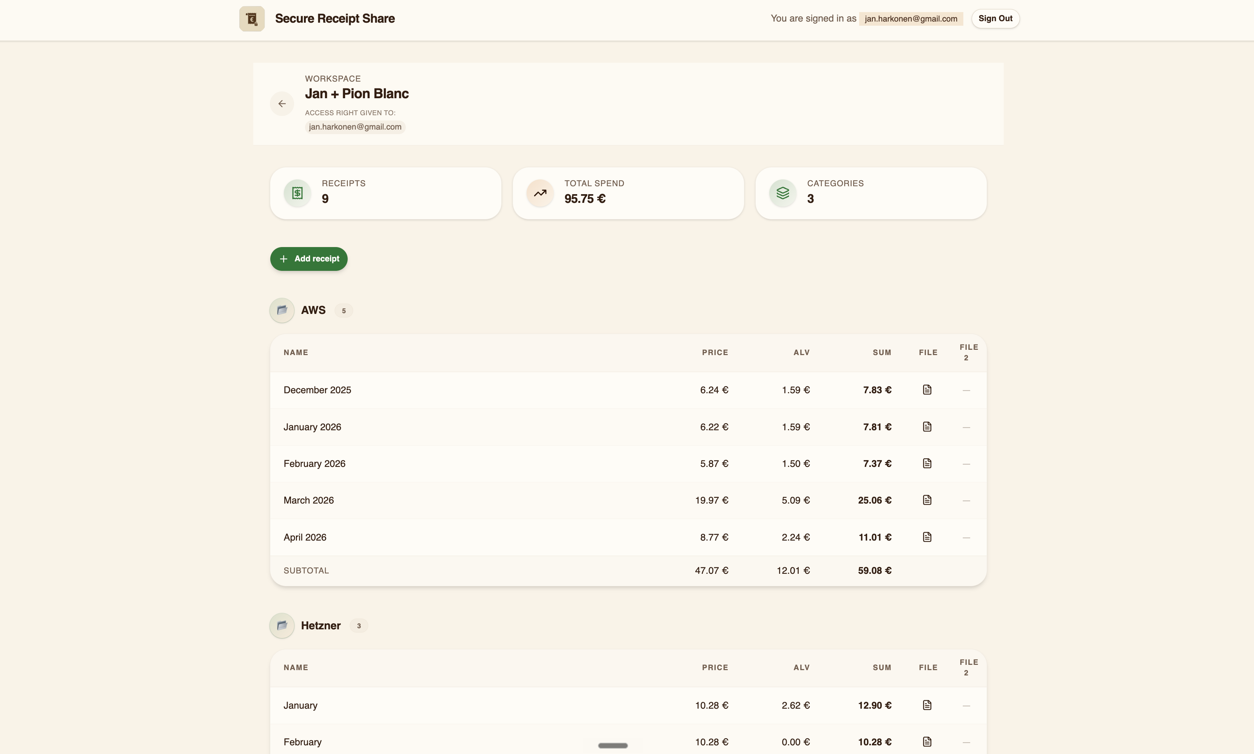Click the 0.00 € ALV for Hetzner February
This screenshot has width=1254, height=754.
click(796, 742)
